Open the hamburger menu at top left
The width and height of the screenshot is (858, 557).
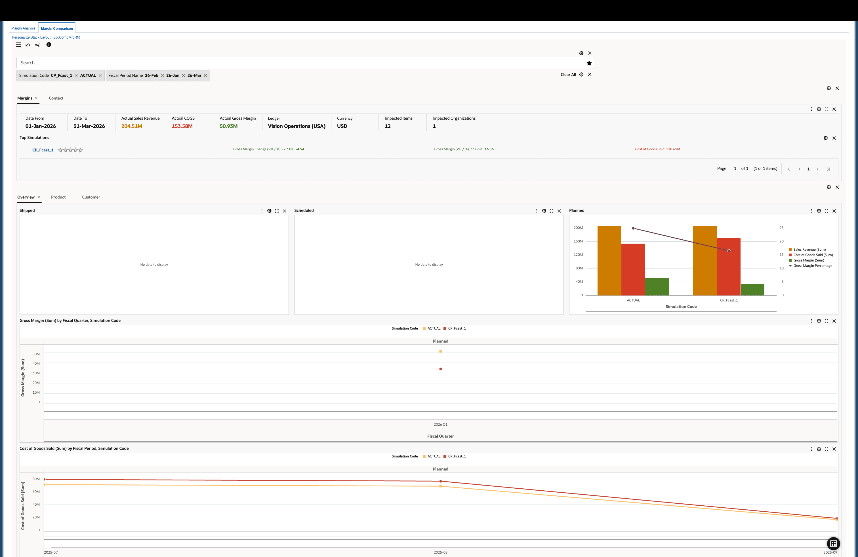(x=18, y=44)
